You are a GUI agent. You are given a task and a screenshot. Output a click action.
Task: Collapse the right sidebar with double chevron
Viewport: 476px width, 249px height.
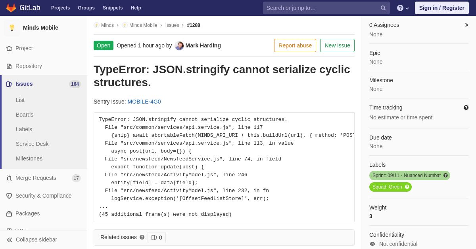pyautogui.click(x=466, y=25)
